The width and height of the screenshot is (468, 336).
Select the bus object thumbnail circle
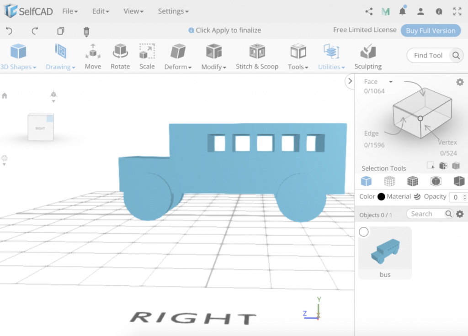tap(363, 232)
